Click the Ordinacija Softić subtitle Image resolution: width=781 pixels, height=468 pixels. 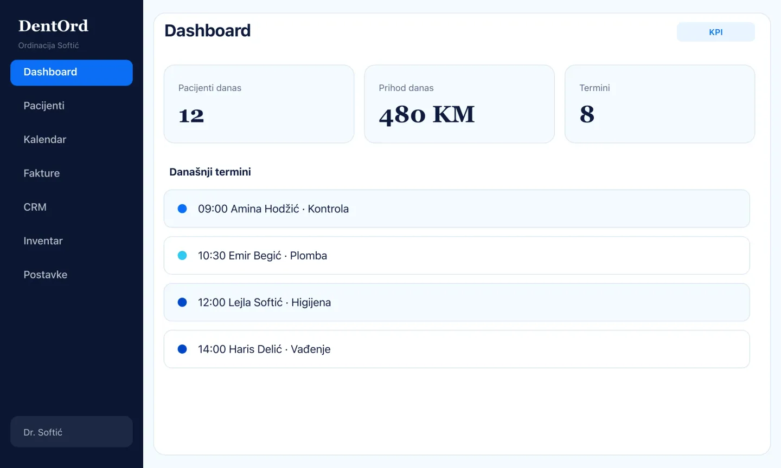(49, 45)
